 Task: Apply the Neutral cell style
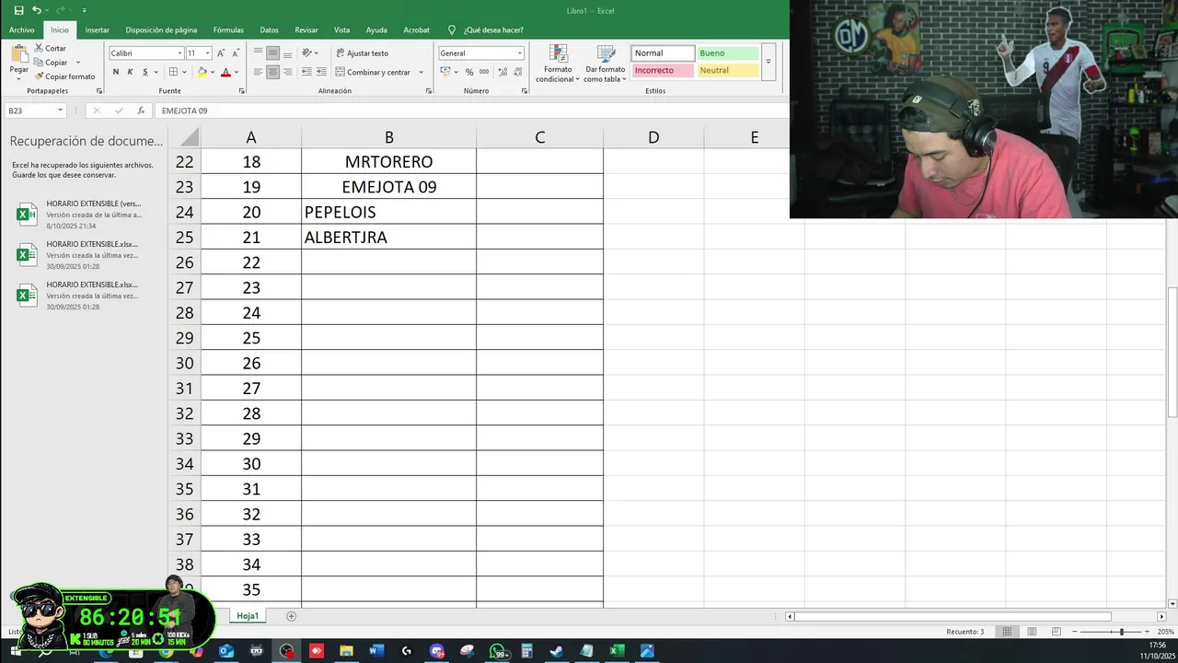(728, 70)
